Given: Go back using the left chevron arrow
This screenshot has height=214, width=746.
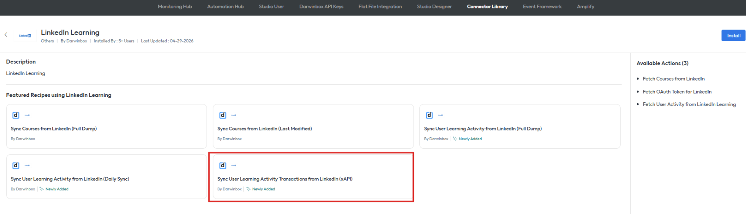Looking at the screenshot, I should (6, 35).
